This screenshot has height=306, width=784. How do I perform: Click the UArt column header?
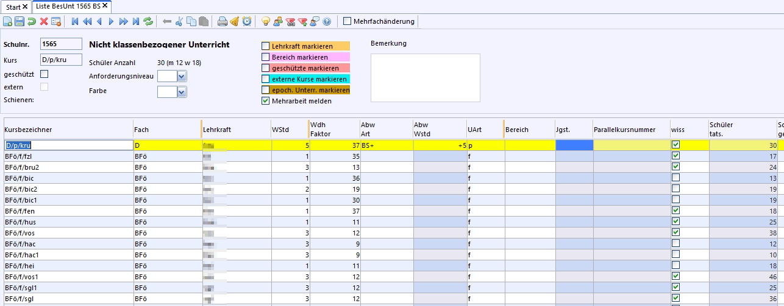[x=485, y=130]
